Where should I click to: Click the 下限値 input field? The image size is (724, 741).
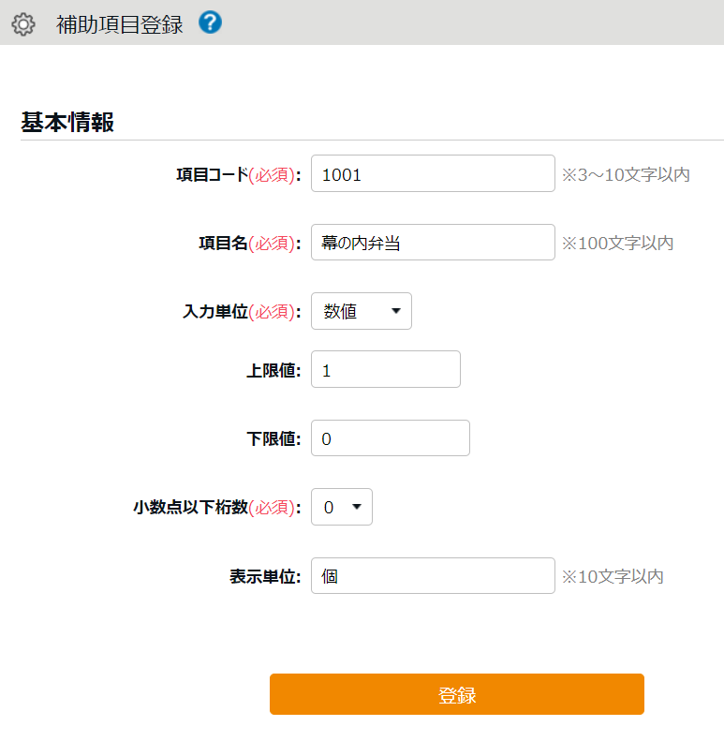[390, 438]
